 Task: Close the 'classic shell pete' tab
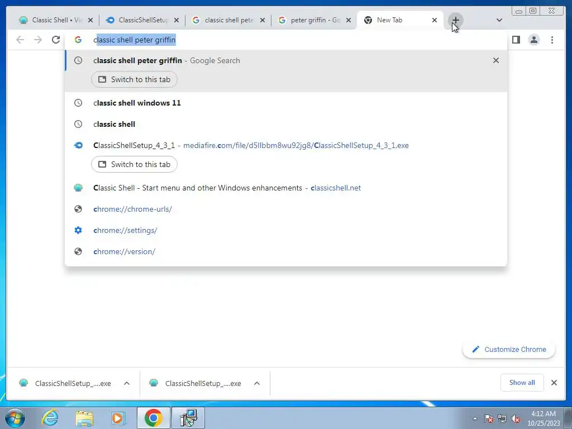263,20
